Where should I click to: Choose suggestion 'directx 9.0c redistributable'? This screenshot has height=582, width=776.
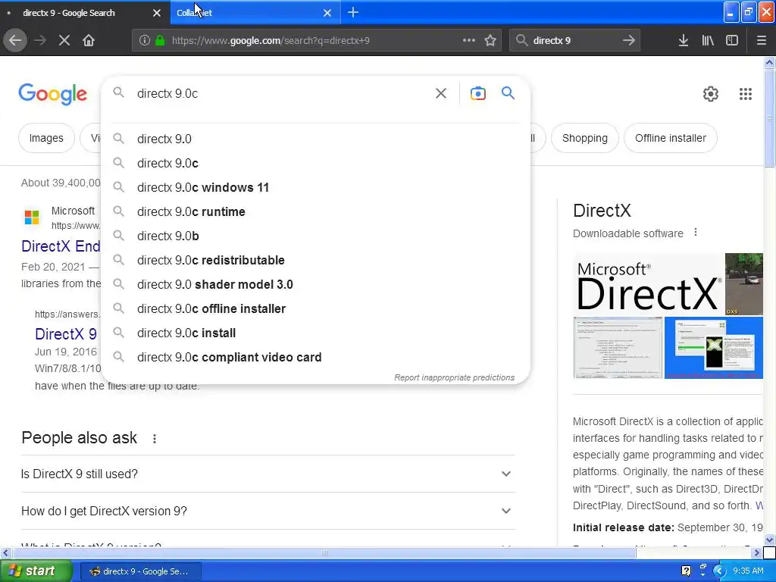tap(316, 260)
